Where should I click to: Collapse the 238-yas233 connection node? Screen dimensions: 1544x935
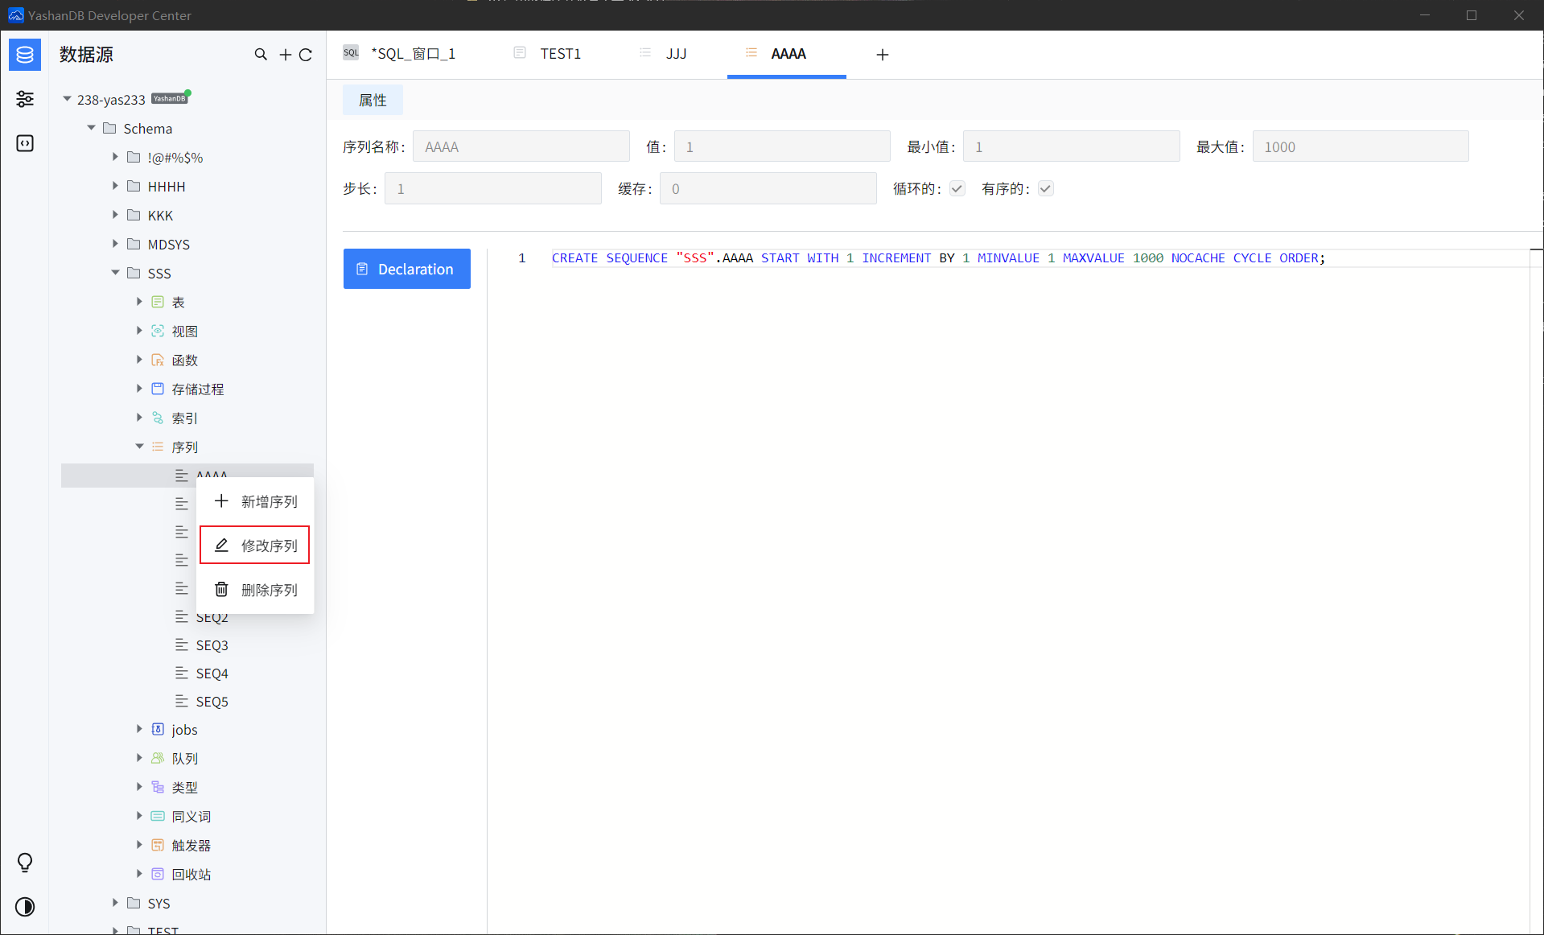(67, 99)
